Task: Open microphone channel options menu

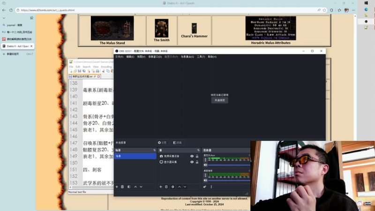Action: (205, 160)
